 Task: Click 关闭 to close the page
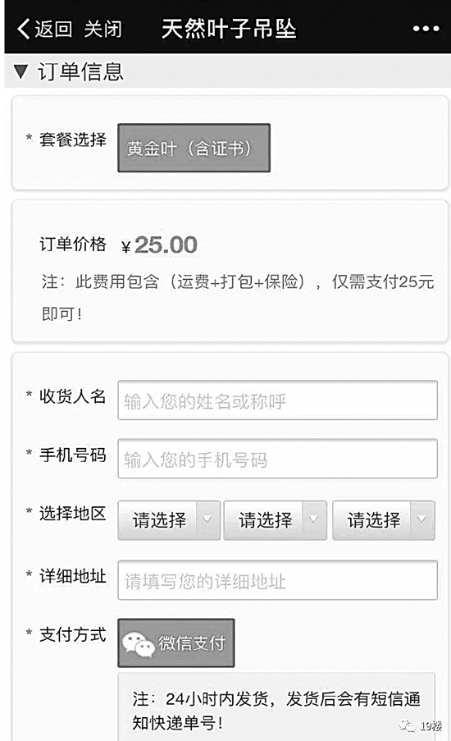pos(102,30)
